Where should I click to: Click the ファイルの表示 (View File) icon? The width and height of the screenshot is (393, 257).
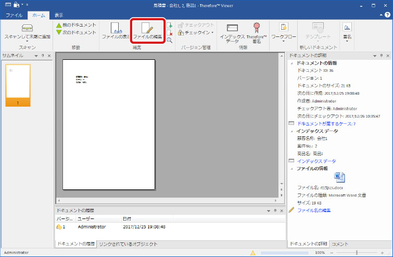click(x=116, y=30)
